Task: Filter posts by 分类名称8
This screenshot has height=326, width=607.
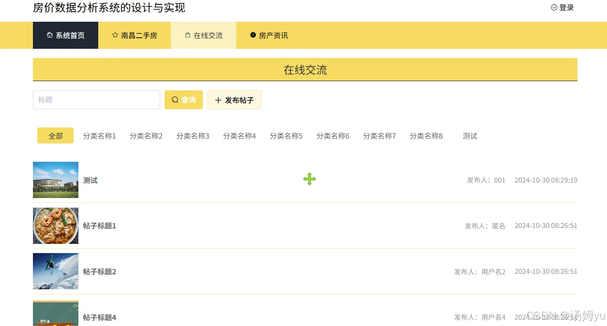Action: click(x=426, y=136)
